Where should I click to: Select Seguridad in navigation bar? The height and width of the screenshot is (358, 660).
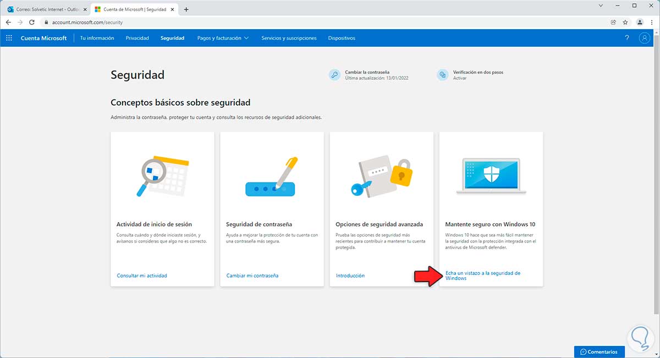click(172, 38)
